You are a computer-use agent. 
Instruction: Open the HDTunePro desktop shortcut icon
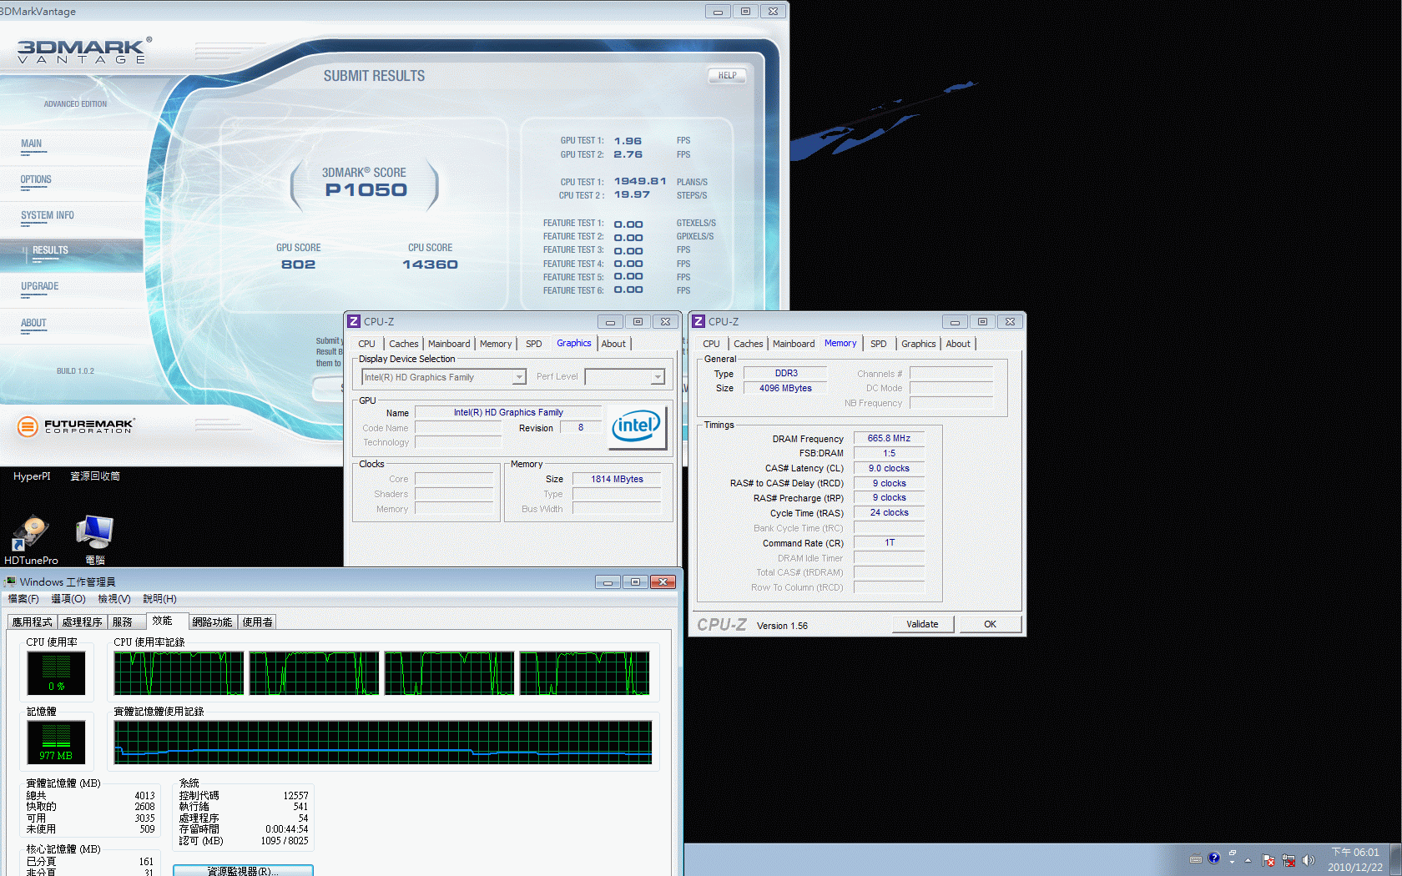pos(31,534)
